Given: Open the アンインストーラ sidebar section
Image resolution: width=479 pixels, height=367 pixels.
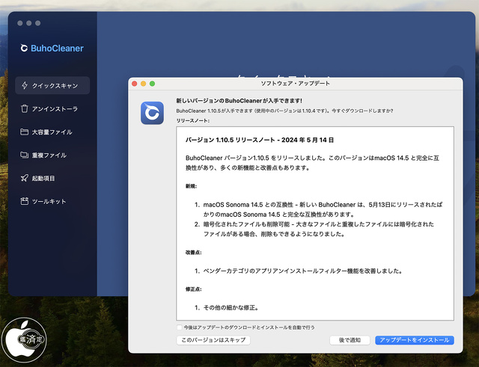Looking at the screenshot, I should (x=52, y=108).
